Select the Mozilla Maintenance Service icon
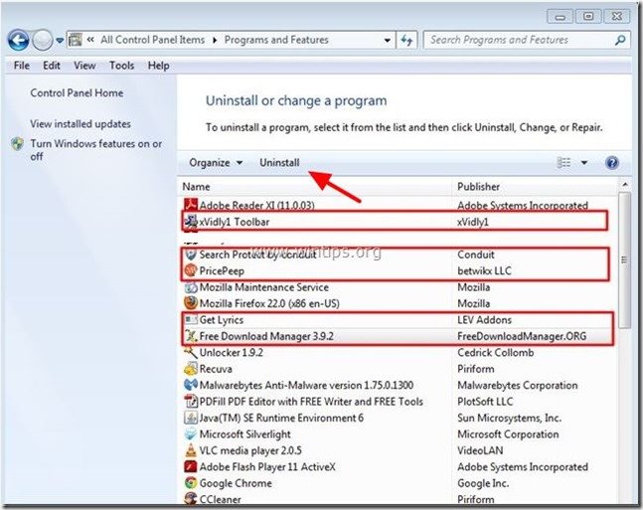Screen dimensions: 643x510 pos(191,287)
